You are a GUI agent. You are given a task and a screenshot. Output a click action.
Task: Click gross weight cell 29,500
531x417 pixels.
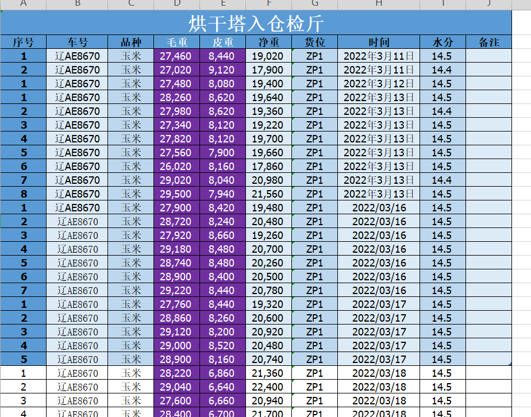point(177,194)
